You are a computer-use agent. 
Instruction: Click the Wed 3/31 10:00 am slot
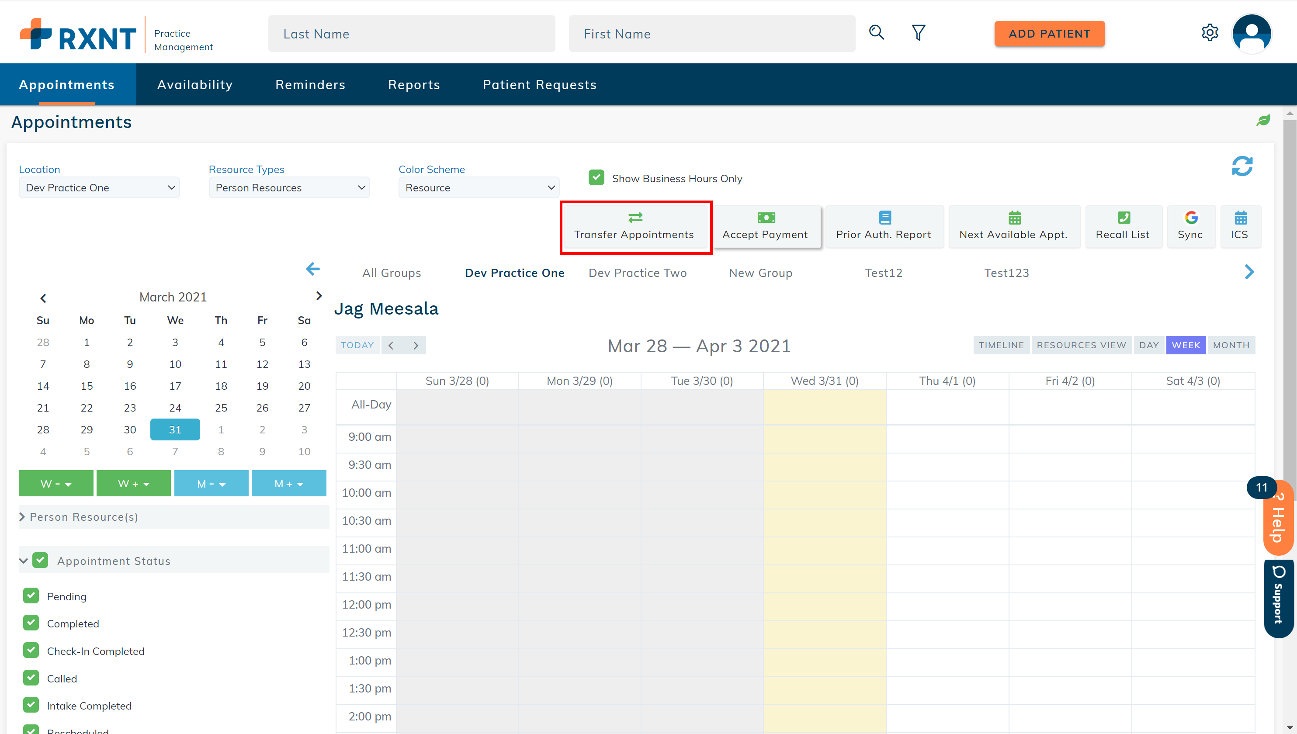(x=825, y=495)
